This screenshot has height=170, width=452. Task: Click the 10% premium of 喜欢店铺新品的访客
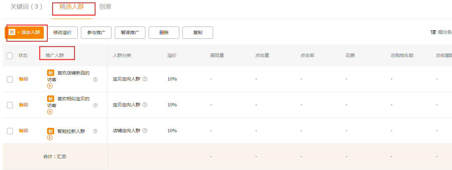pos(172,79)
